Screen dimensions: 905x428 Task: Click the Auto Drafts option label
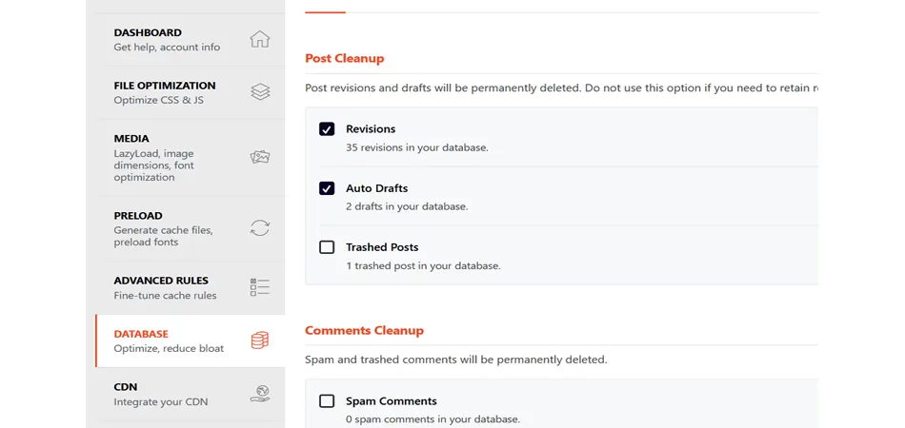coord(377,188)
